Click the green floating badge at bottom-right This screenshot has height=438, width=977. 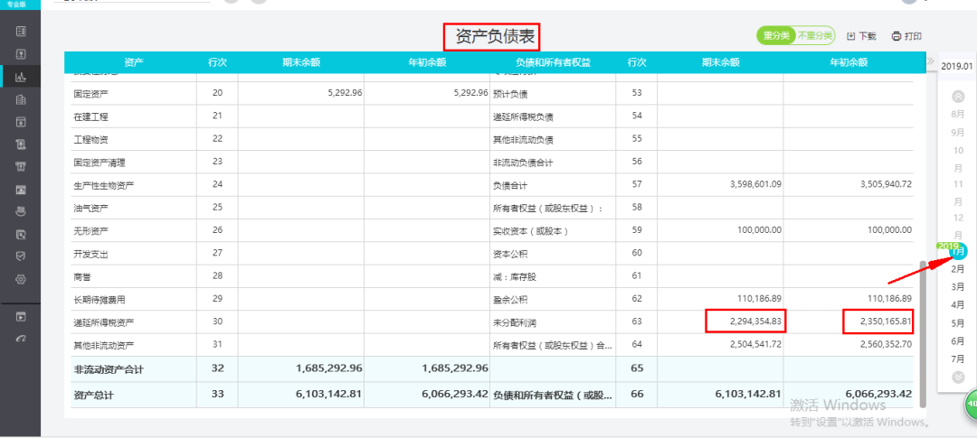pyautogui.click(x=971, y=405)
